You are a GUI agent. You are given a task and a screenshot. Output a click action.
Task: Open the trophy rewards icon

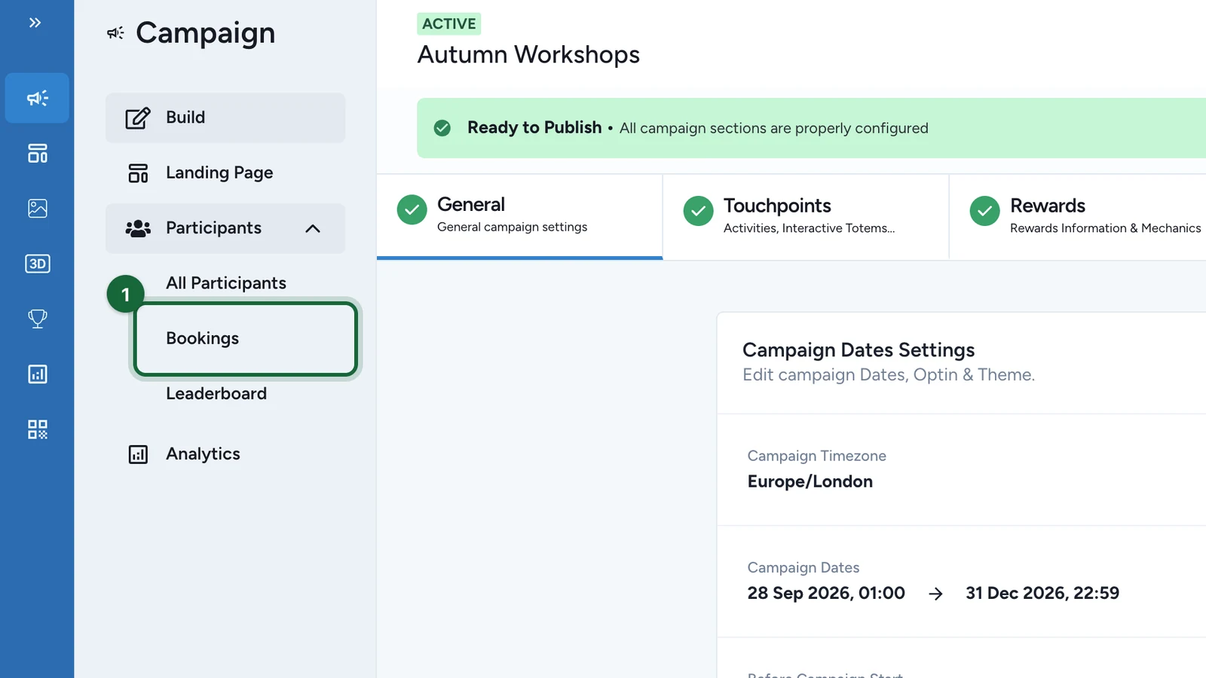[37, 319]
